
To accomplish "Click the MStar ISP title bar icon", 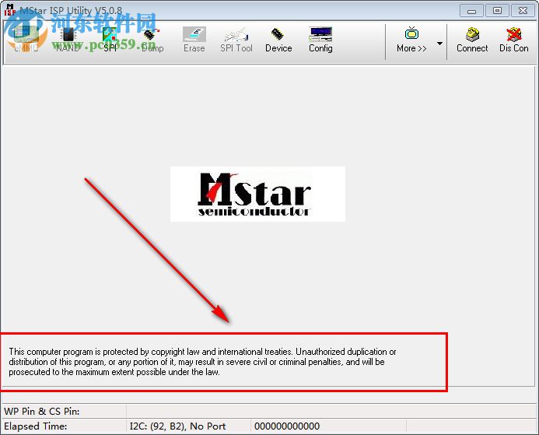I will tap(10, 10).
